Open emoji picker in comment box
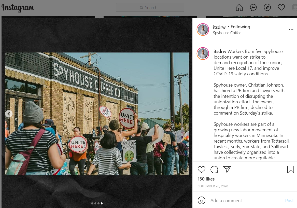Viewport: 297px width, 208px height. coord(202,200)
